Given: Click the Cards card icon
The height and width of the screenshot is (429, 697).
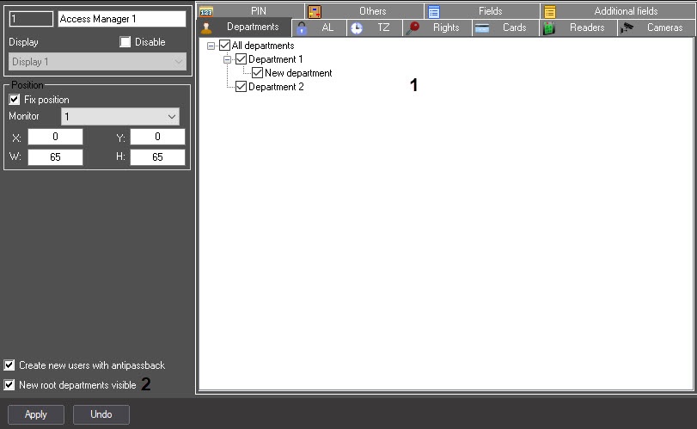Looking at the screenshot, I should [x=482, y=28].
